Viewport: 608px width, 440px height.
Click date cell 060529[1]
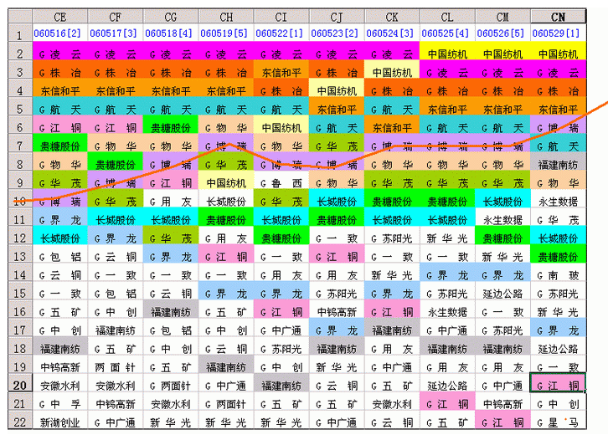click(x=558, y=33)
